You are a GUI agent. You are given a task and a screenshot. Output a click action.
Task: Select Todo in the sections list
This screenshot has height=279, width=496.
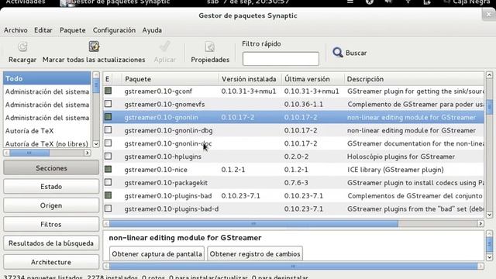coord(46,78)
